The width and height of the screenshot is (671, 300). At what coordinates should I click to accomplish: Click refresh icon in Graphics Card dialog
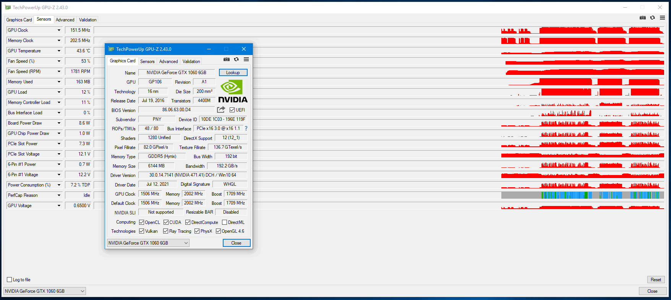[237, 59]
